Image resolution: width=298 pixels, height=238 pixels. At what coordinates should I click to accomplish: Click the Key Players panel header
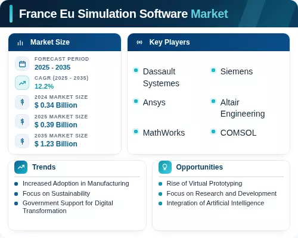pyautogui.click(x=209, y=42)
